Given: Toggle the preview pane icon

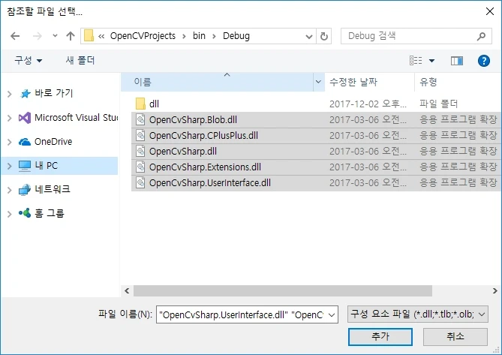Looking at the screenshot, I should [x=456, y=60].
